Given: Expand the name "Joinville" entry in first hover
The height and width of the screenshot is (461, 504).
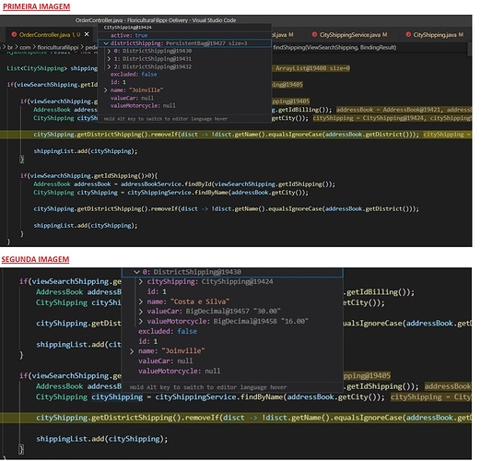Looking at the screenshot, I should click(x=105, y=90).
